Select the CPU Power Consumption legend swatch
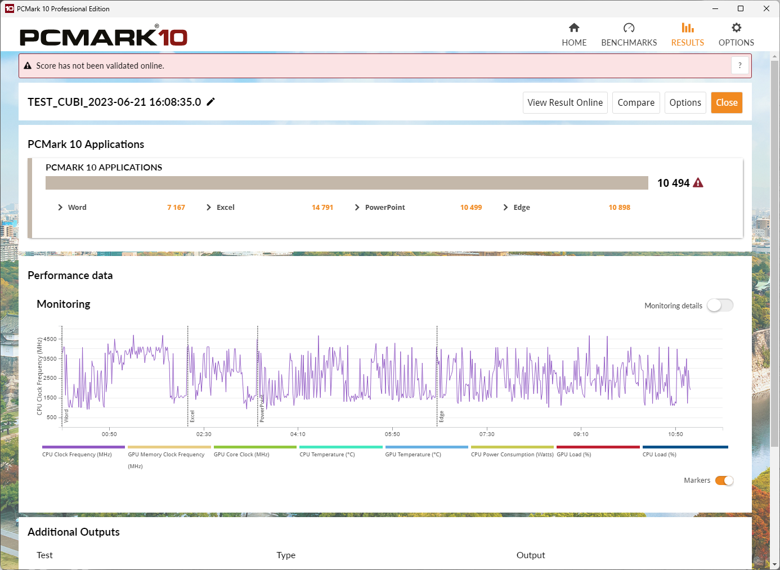 click(513, 447)
